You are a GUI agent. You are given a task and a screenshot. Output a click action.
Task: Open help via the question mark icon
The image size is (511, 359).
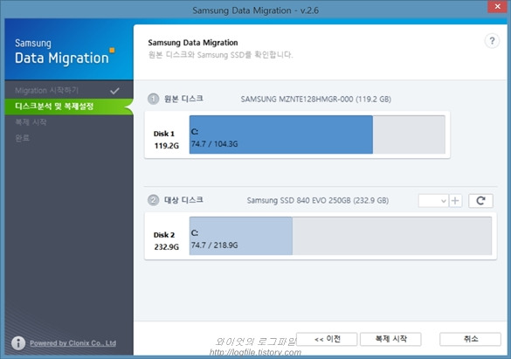pyautogui.click(x=492, y=41)
